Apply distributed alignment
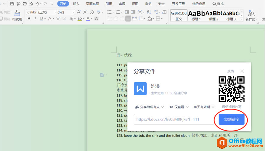This screenshot has height=151, width=265. [x=134, y=19]
